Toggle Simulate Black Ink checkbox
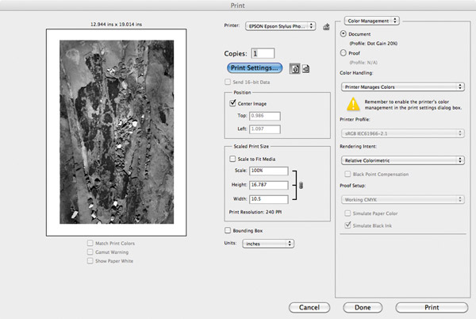The height and width of the screenshot is (319, 476). [x=347, y=225]
